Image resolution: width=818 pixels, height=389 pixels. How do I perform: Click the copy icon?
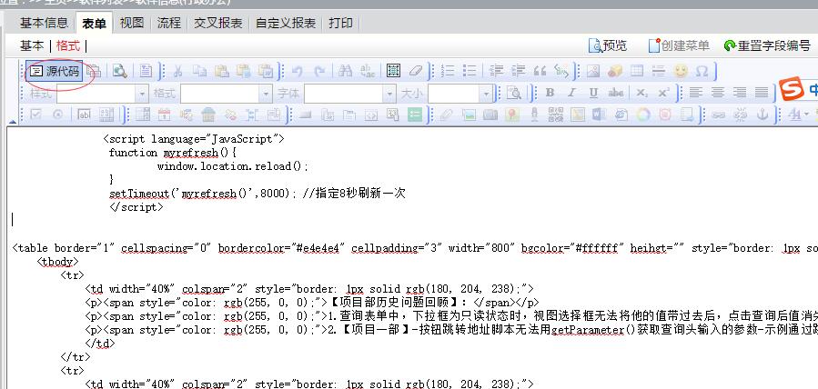(200, 71)
